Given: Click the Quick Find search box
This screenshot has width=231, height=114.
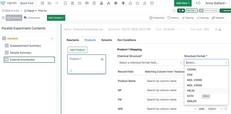Looking at the screenshot, I should click(27, 3).
